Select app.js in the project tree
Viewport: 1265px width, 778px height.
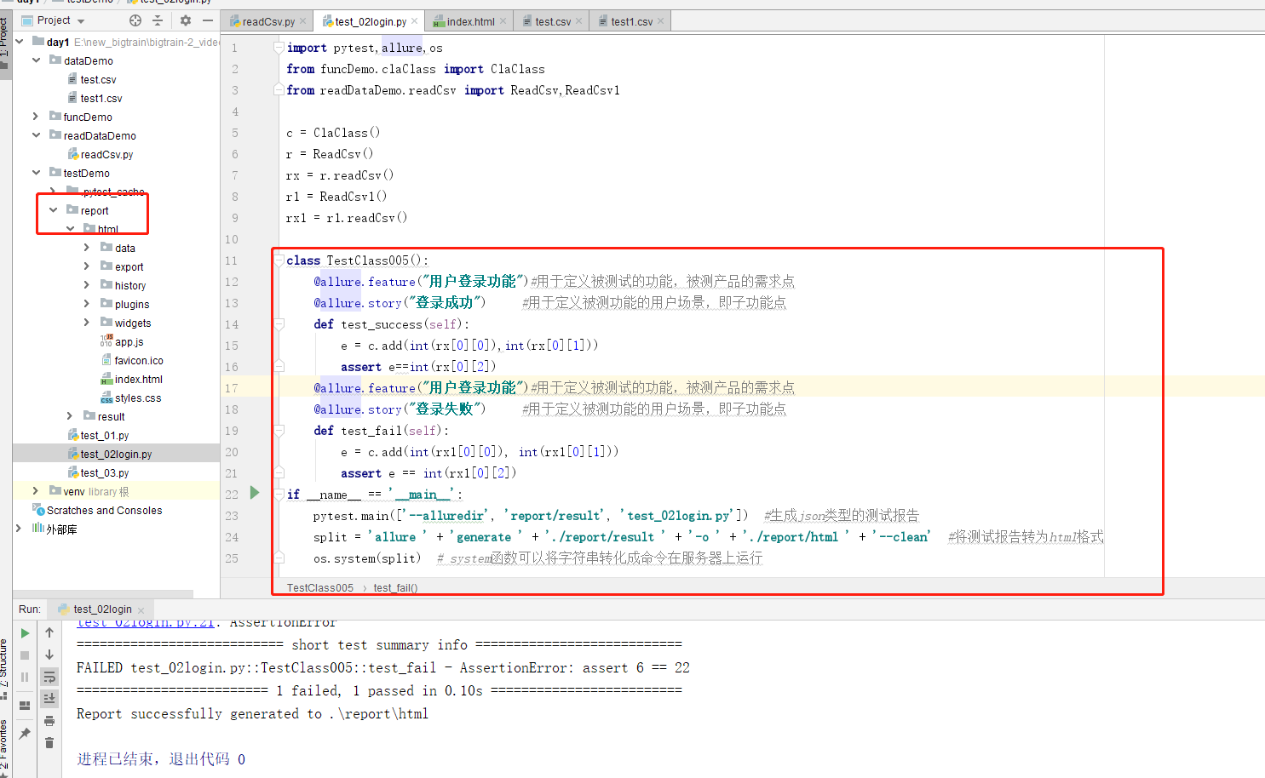(129, 341)
